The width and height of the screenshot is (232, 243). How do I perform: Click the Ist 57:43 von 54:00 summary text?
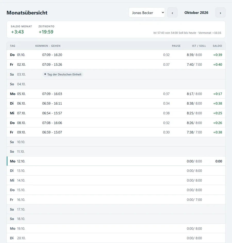(187, 33)
